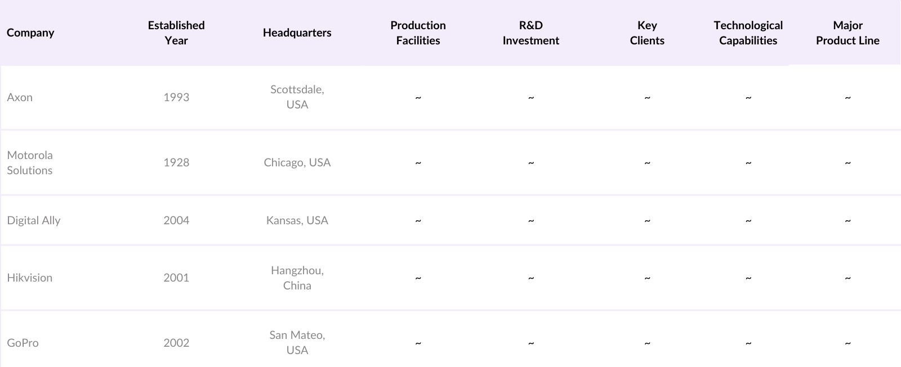Click the 1928 established year cell

(176, 162)
